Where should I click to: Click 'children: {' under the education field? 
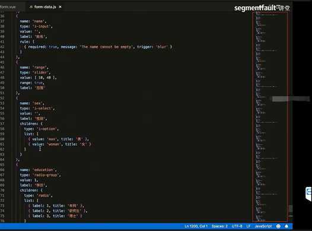click(x=31, y=190)
